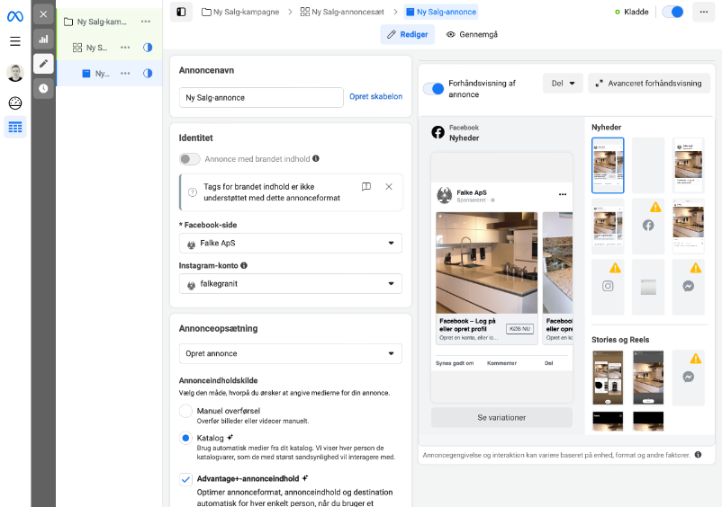Image resolution: width=722 pixels, height=507 pixels.
Task: Click info icon beside ad rendering disclaimer
Action: 698,455
